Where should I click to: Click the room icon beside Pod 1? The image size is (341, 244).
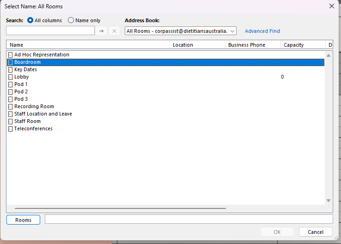(x=10, y=85)
